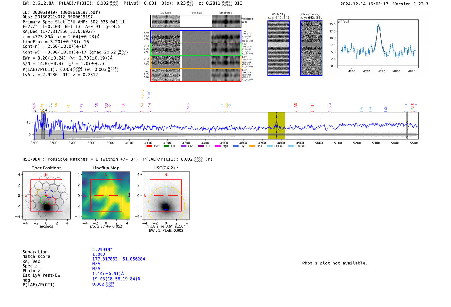Click 'Phot z plot not available.' text
Viewport: 451px width, 307px height.
tap(335, 263)
